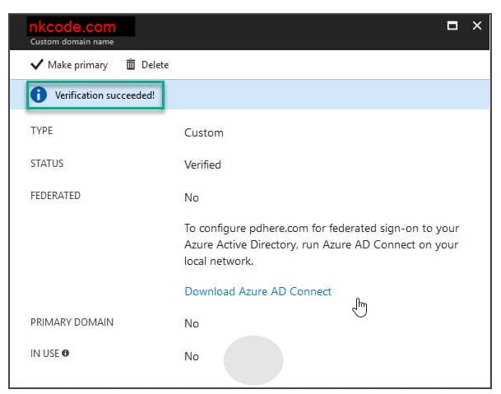Select the STATUS field label

point(47,164)
